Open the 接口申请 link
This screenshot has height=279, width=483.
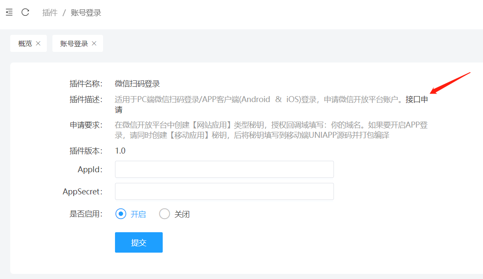point(417,100)
